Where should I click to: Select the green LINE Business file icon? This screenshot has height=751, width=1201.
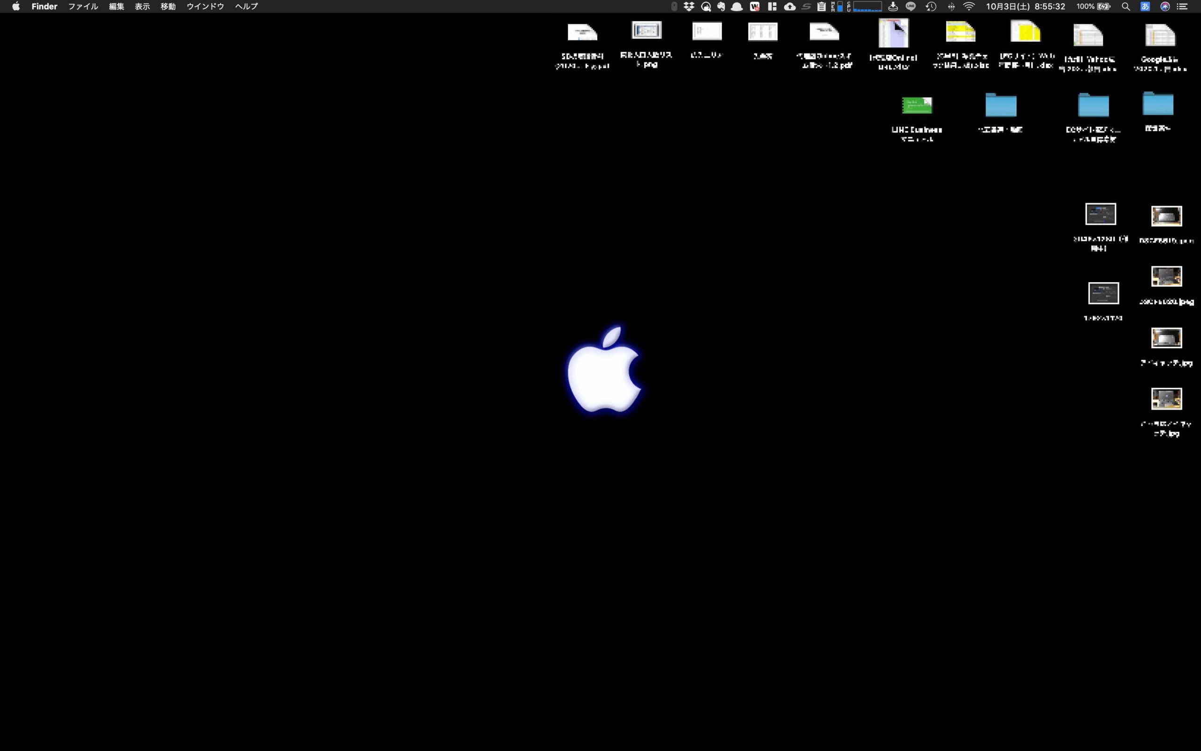pos(917,105)
